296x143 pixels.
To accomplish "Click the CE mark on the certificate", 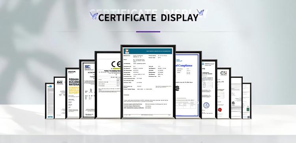I will tap(116, 64).
